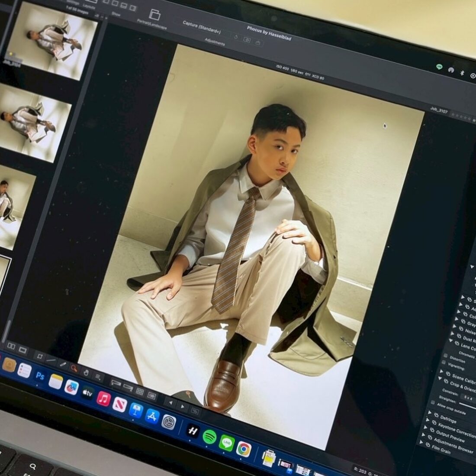Screen dimensions: 476x476
Task: Activate the red magnifier Zoom tool
Action: click(x=74, y=368)
